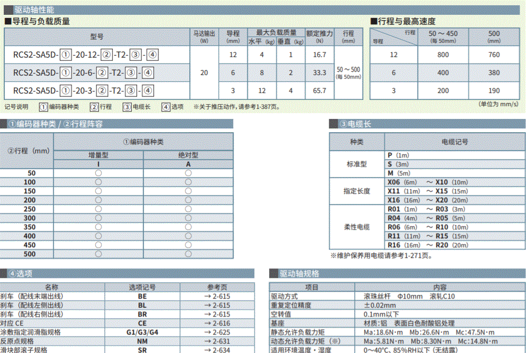Click the ④选项 legend entry under 记号说明
The width and height of the screenshot is (526, 353).
click(172, 107)
